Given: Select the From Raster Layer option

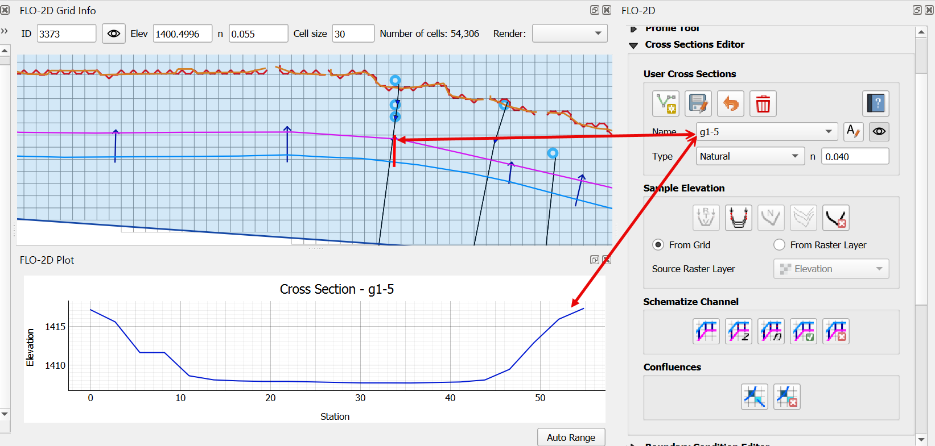Looking at the screenshot, I should point(780,245).
